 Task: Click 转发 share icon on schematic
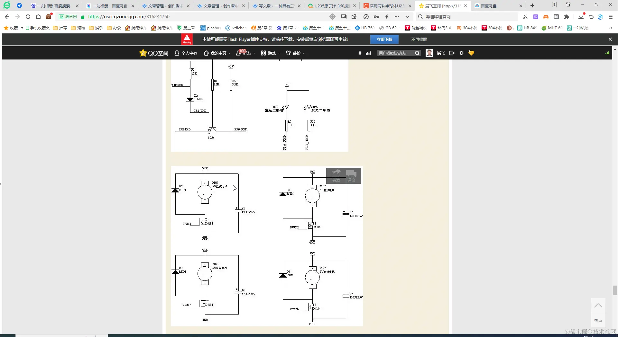tap(336, 175)
